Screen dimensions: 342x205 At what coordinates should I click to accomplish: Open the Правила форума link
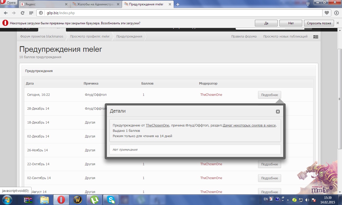[x=244, y=37]
